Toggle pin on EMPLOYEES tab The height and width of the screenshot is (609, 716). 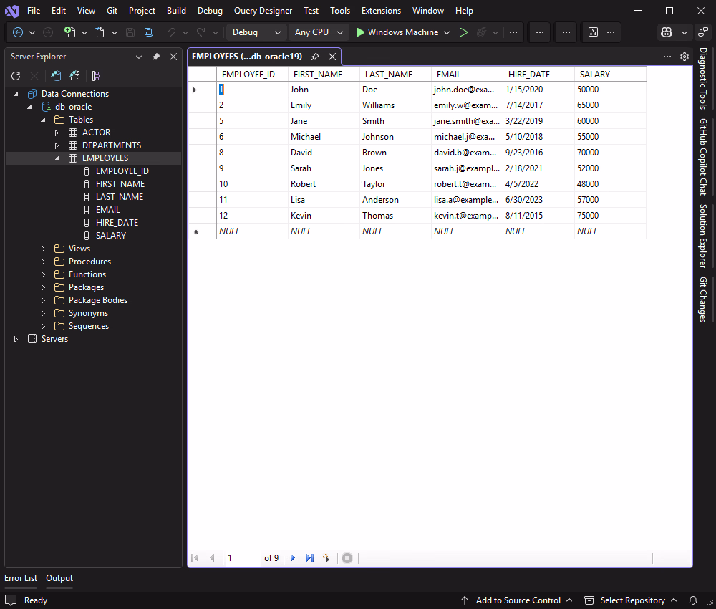[315, 57]
